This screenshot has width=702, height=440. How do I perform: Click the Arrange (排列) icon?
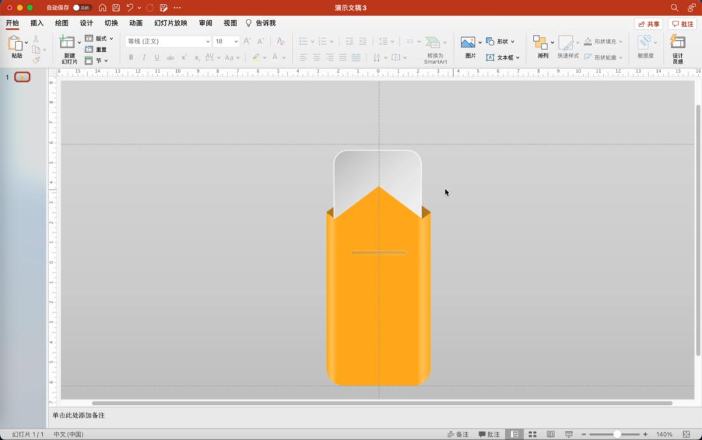pyautogui.click(x=540, y=43)
